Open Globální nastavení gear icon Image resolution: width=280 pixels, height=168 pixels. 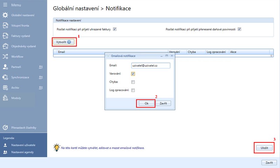pyautogui.click(x=5, y=15)
